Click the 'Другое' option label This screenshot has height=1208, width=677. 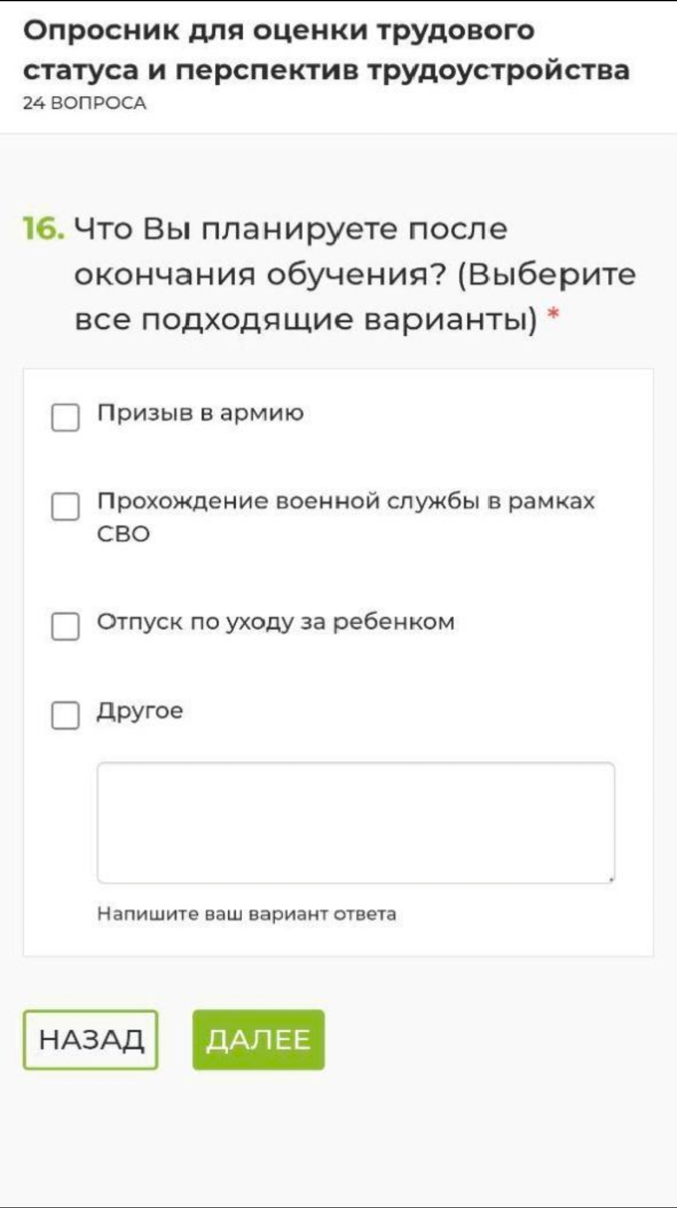pyautogui.click(x=140, y=711)
